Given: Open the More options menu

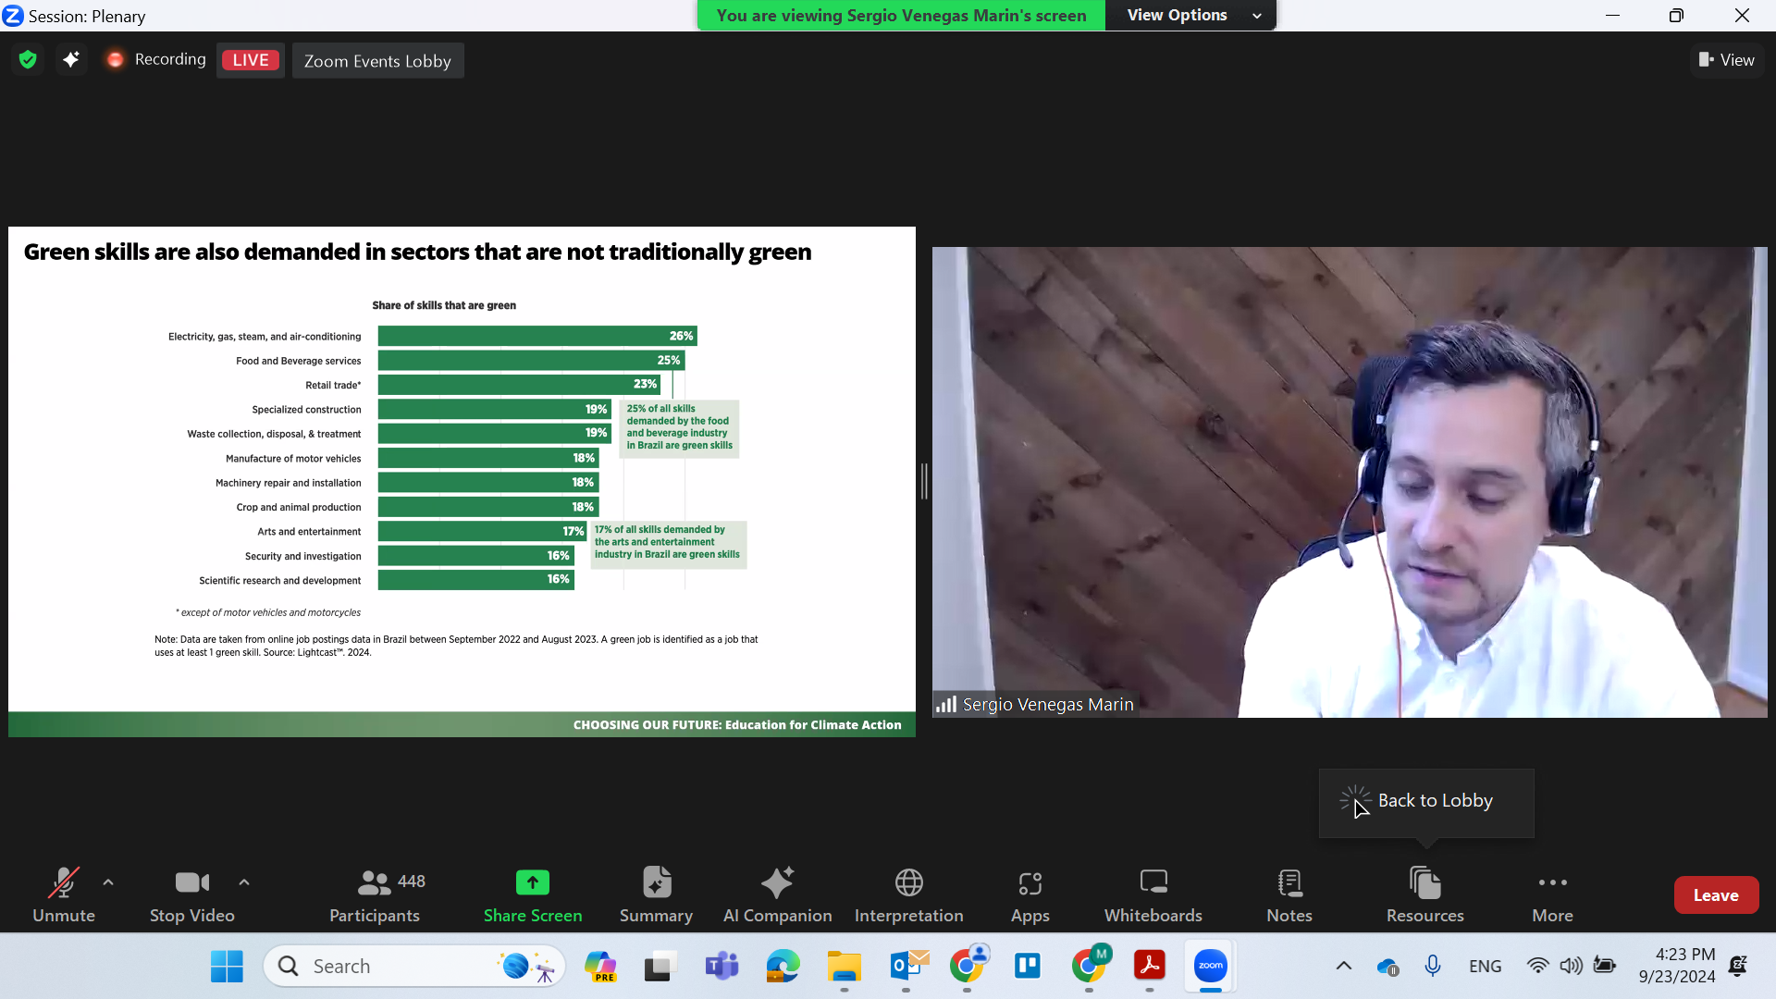Looking at the screenshot, I should [1552, 894].
